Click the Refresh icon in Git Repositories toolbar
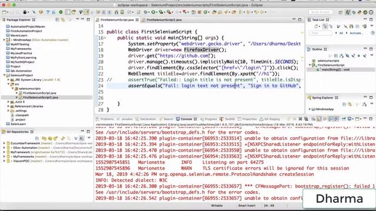Image resolution: width=376 pixels, height=211 pixels. 63,138
